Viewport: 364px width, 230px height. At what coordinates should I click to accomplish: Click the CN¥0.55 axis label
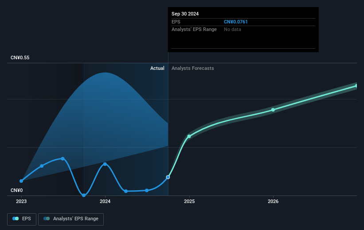click(20, 57)
